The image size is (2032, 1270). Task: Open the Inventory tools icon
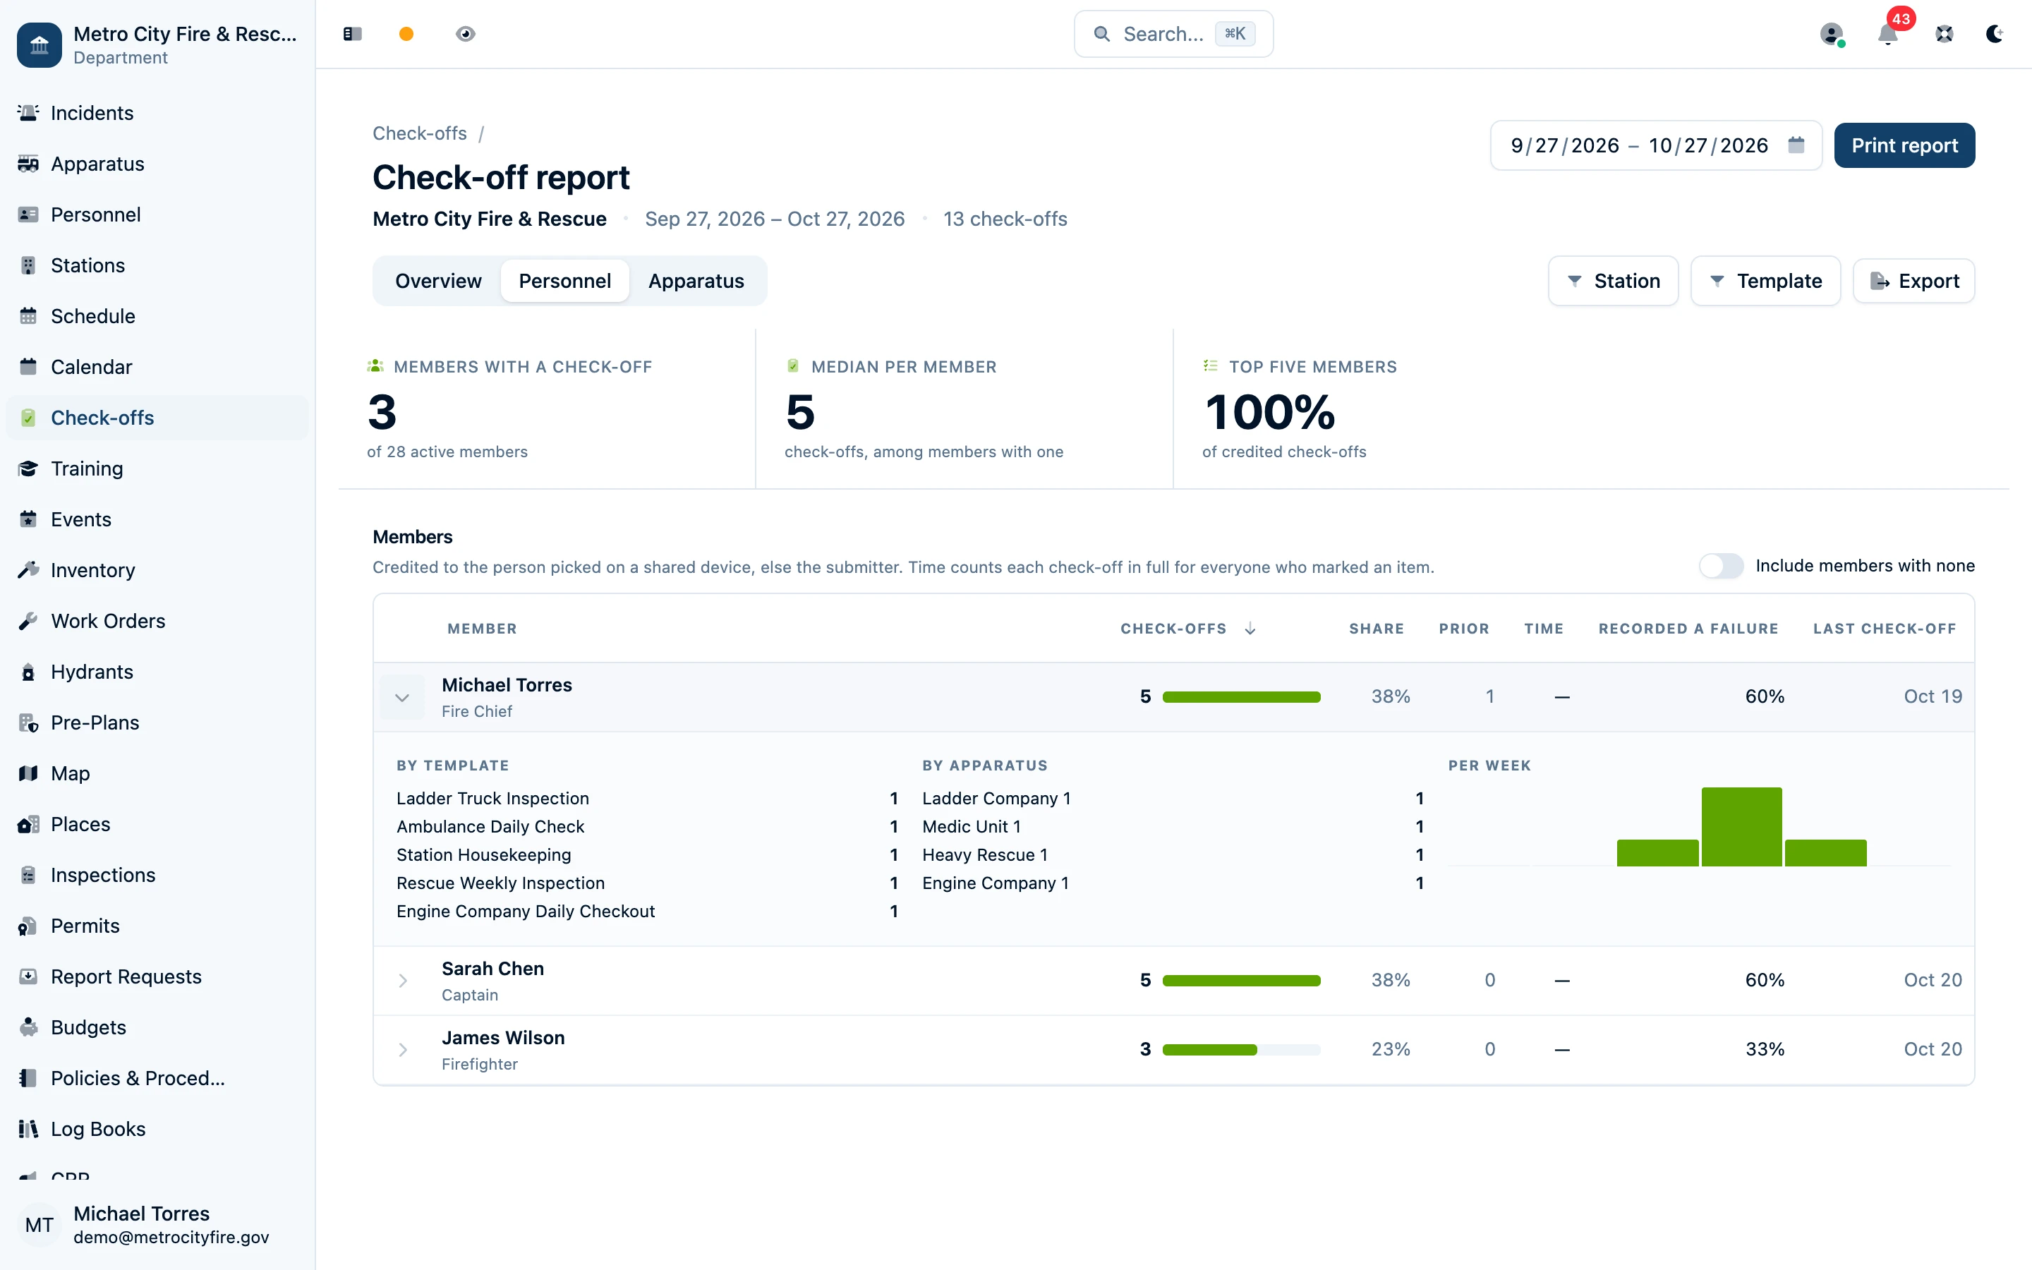pos(28,570)
